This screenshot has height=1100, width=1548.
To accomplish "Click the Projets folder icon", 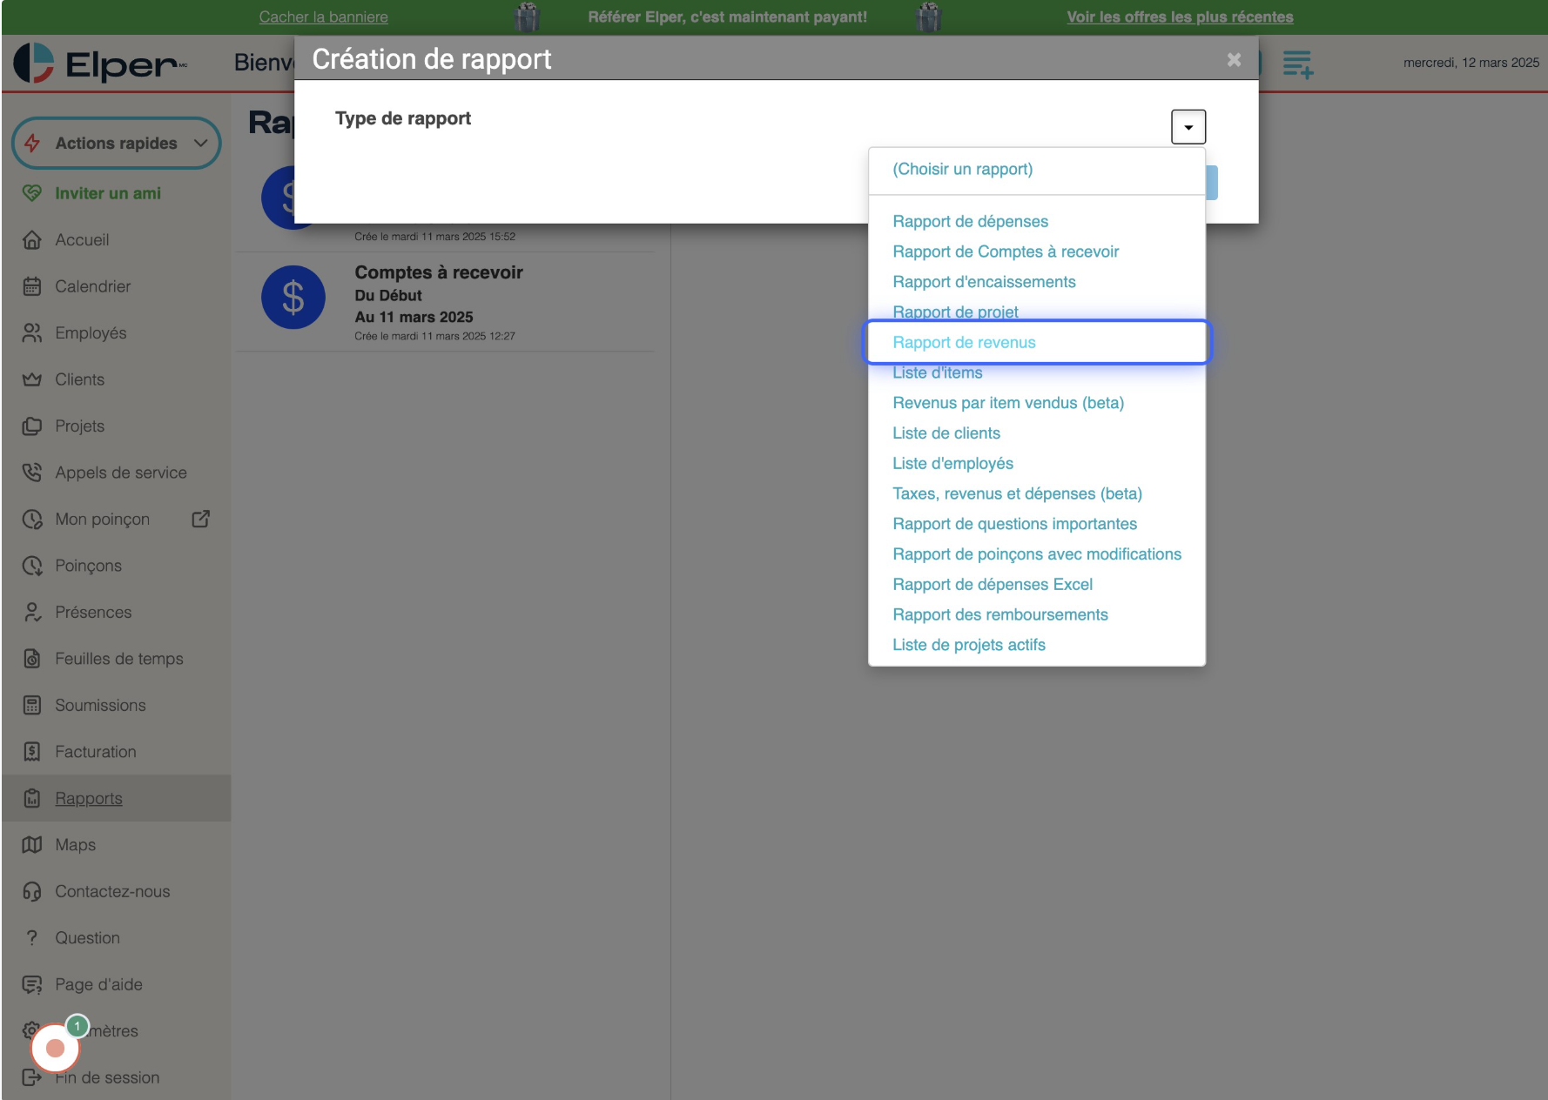I will point(32,426).
